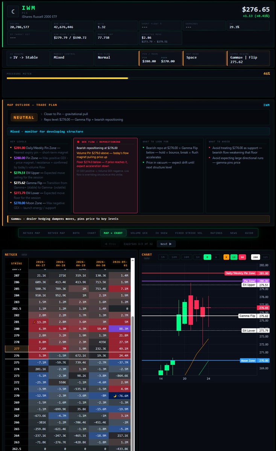Click the 2026-04-30 expiry column header
The image size is (276, 451).
point(101,263)
